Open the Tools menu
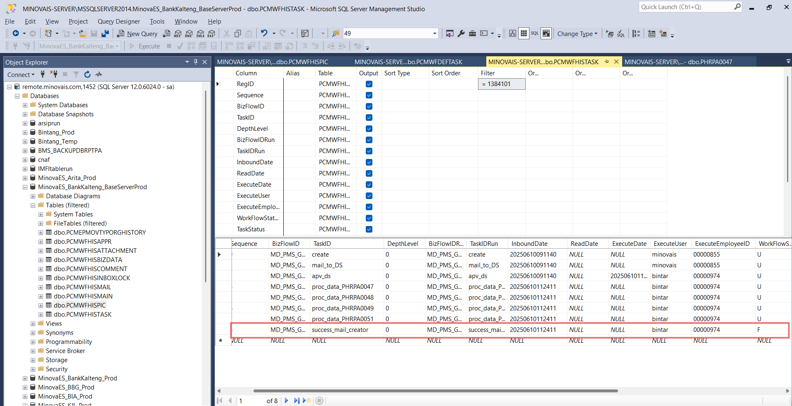The image size is (792, 406). coord(157,22)
